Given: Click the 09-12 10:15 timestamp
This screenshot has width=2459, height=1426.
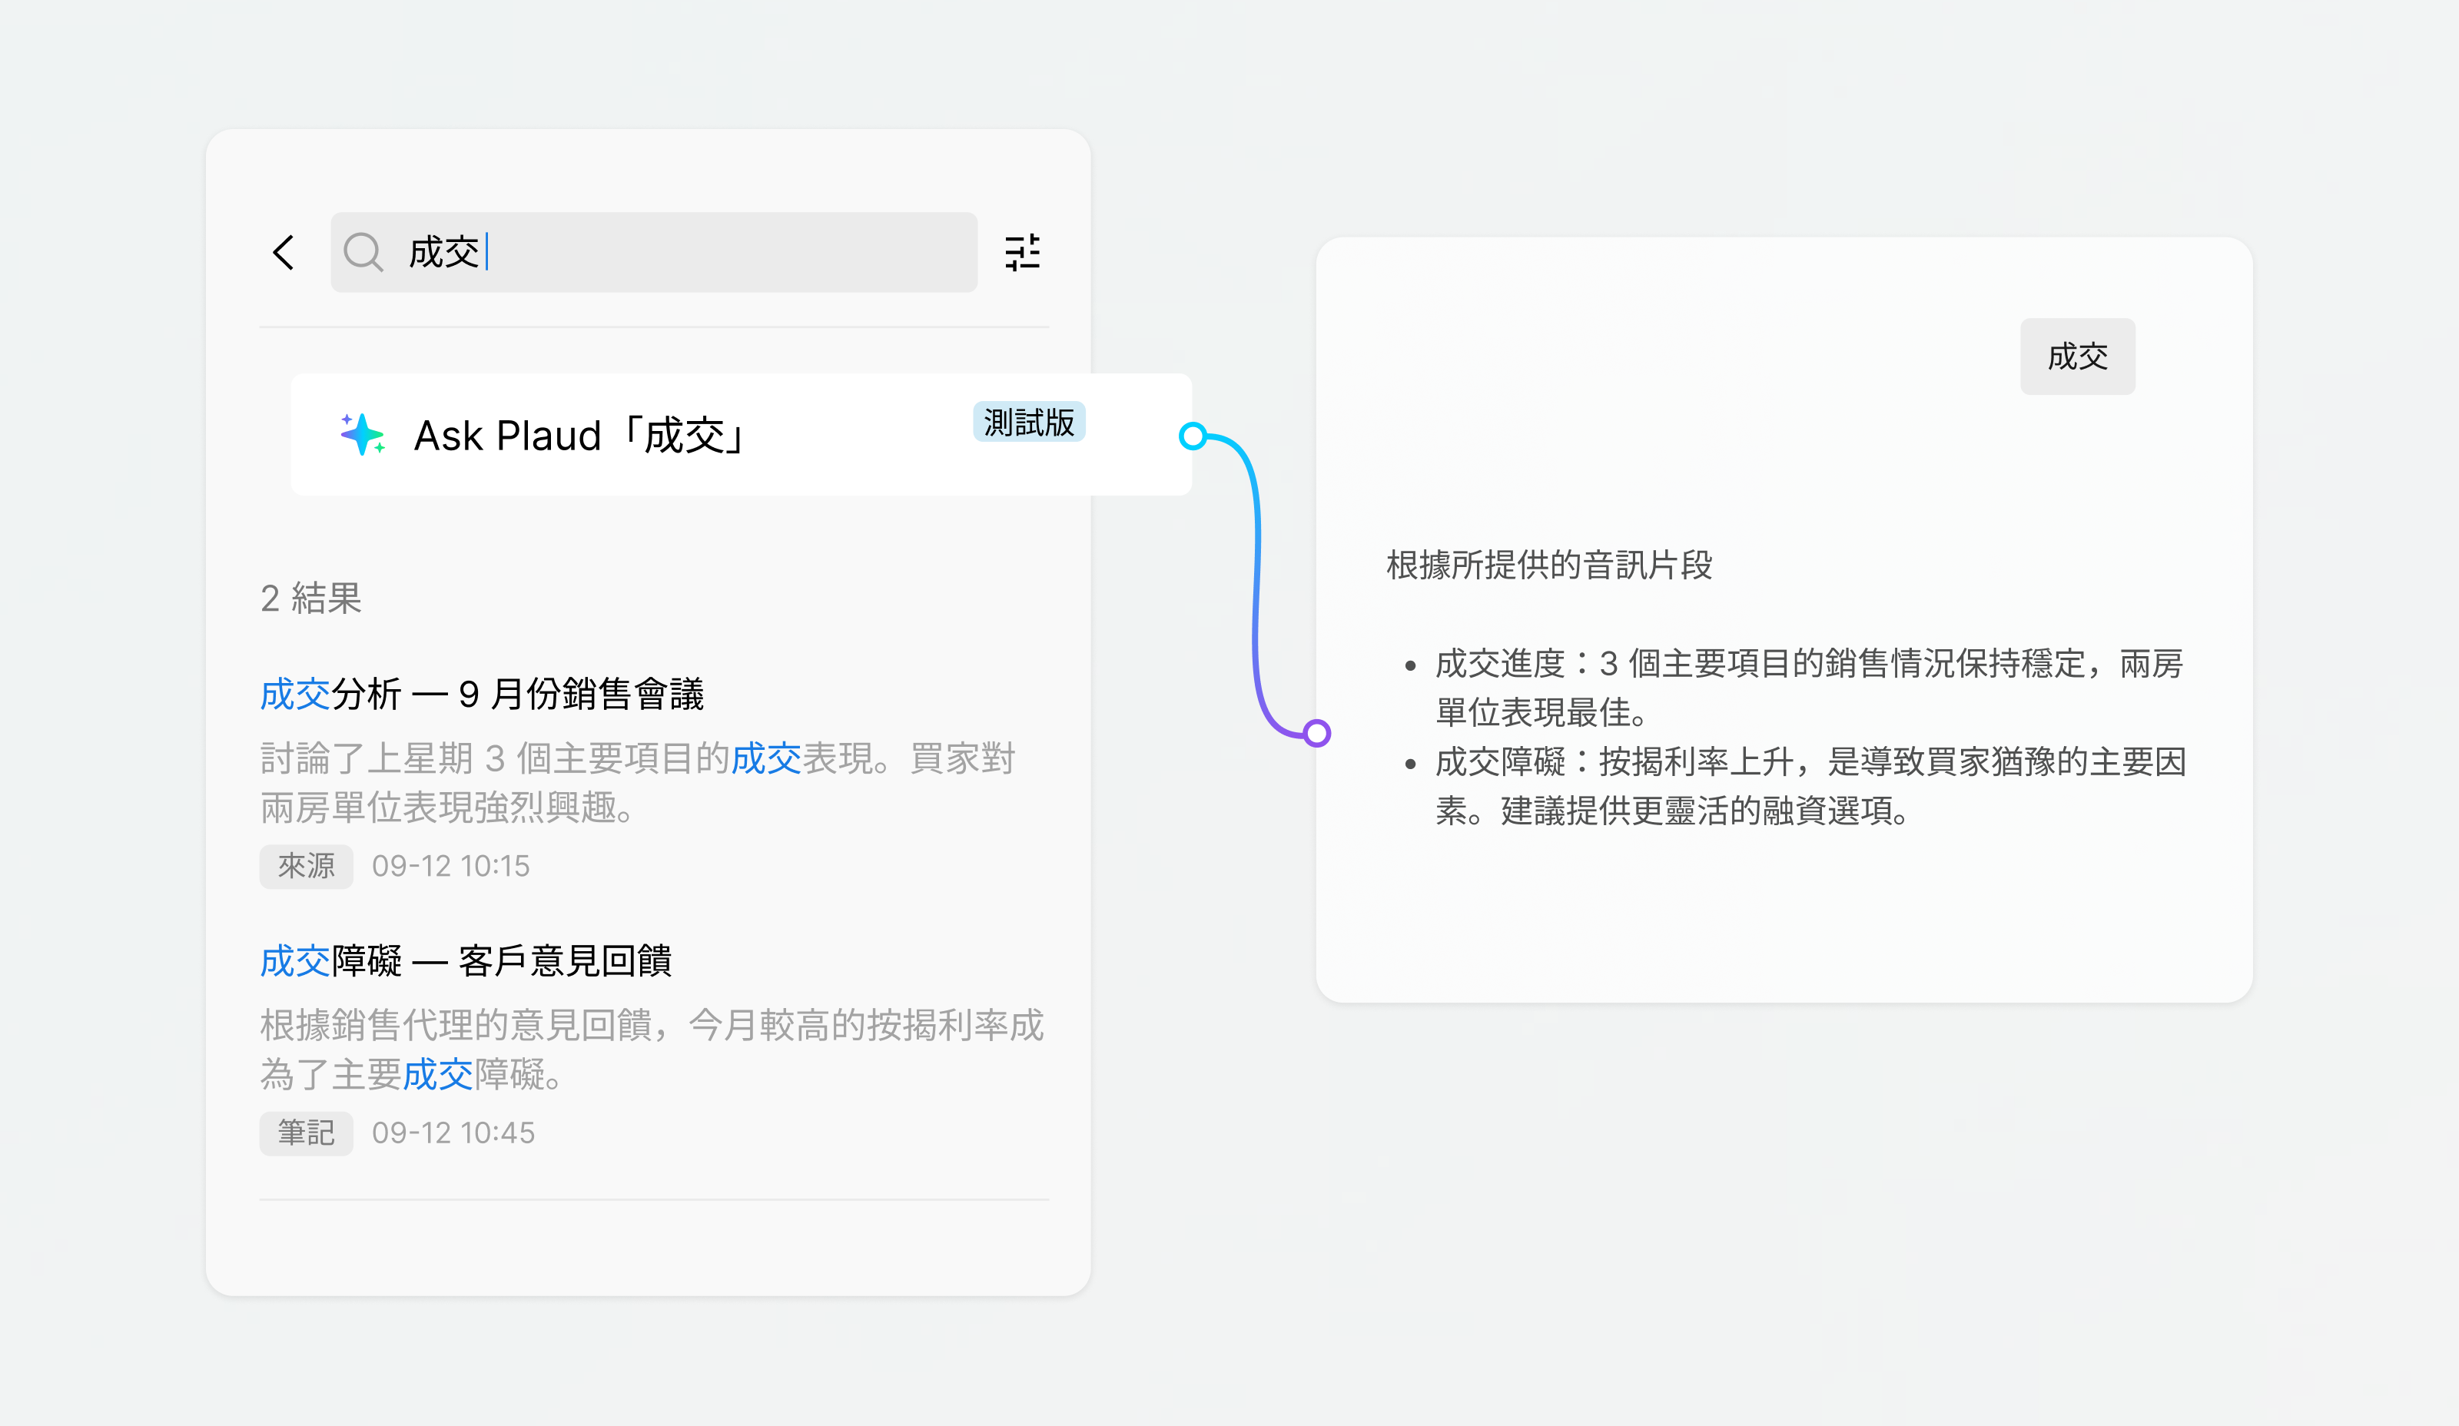Looking at the screenshot, I should (x=450, y=866).
